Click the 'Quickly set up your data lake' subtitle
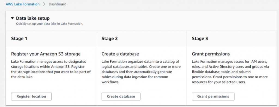 (50, 24)
